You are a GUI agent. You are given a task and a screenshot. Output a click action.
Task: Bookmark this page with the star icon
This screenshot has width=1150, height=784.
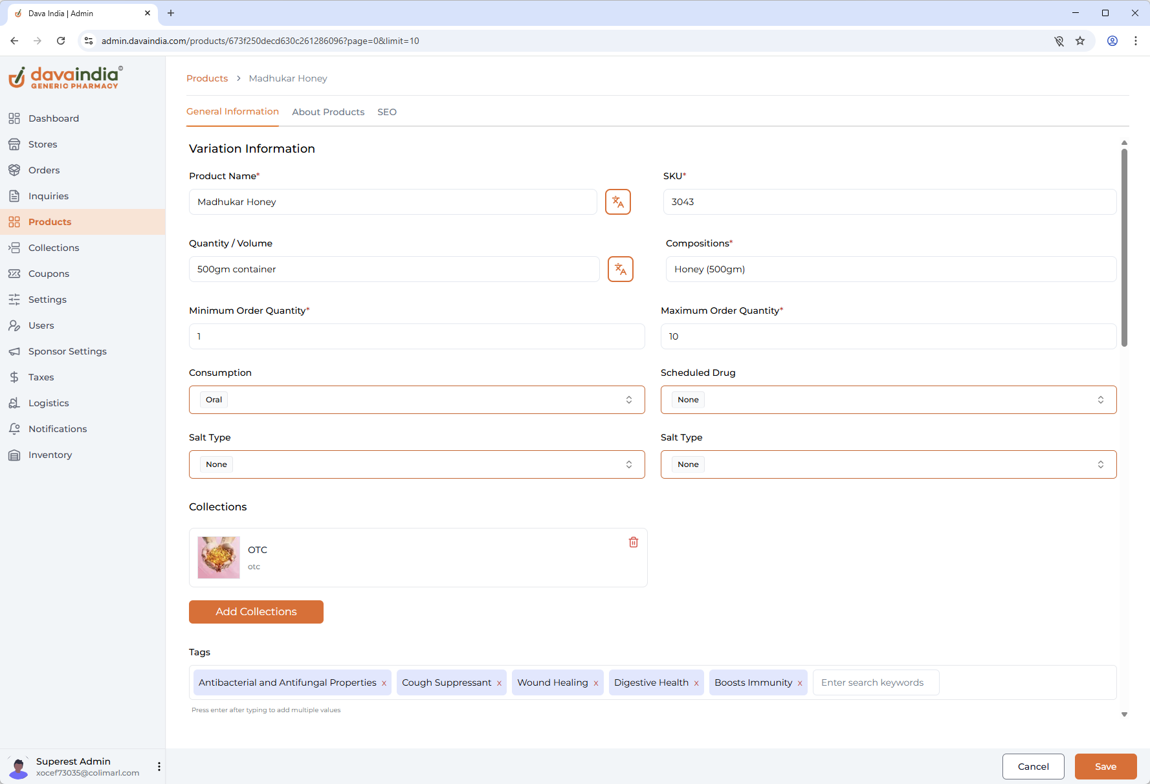pos(1080,41)
